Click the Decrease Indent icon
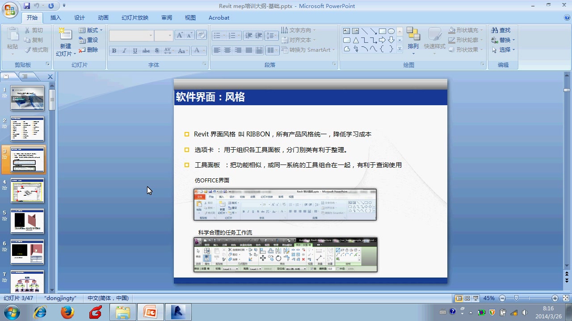572x321 pixels. (x=248, y=36)
